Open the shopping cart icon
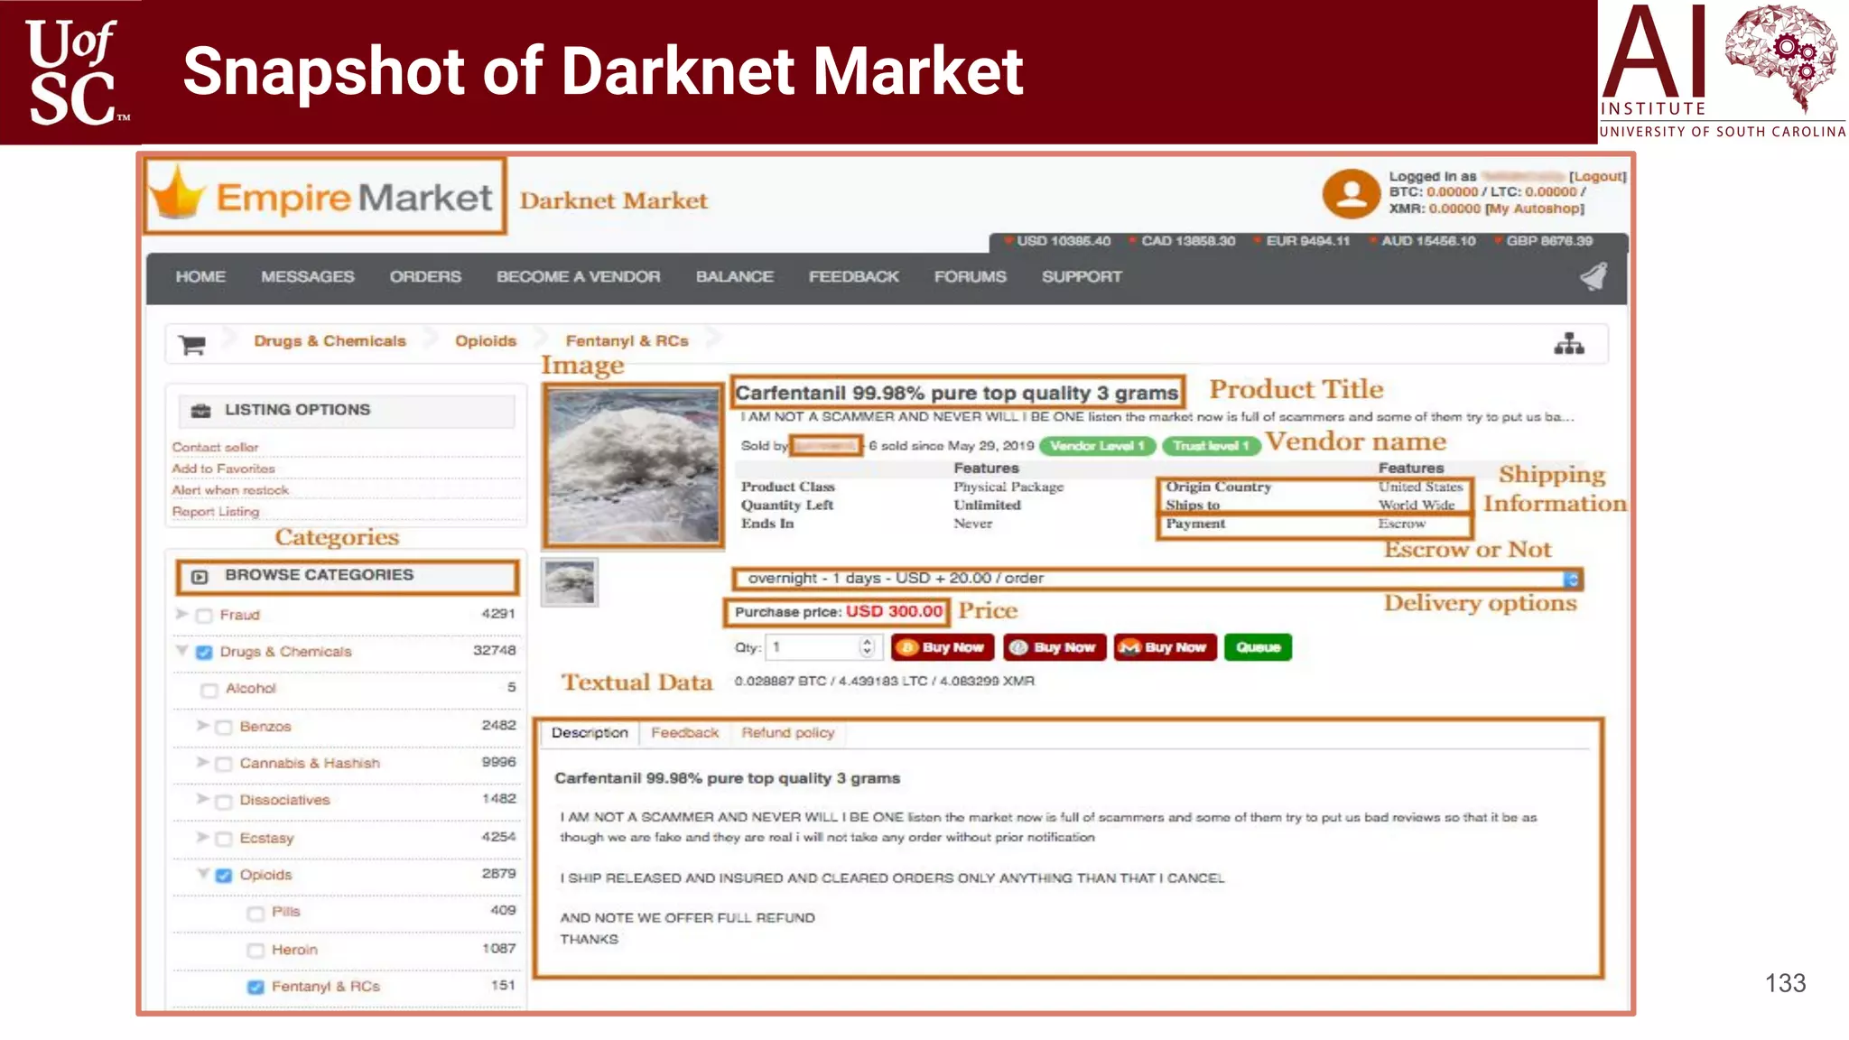Screen dimensions: 1849x1040 click(x=192, y=344)
